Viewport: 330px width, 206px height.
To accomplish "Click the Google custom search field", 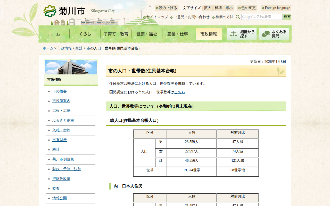I will [262, 17].
